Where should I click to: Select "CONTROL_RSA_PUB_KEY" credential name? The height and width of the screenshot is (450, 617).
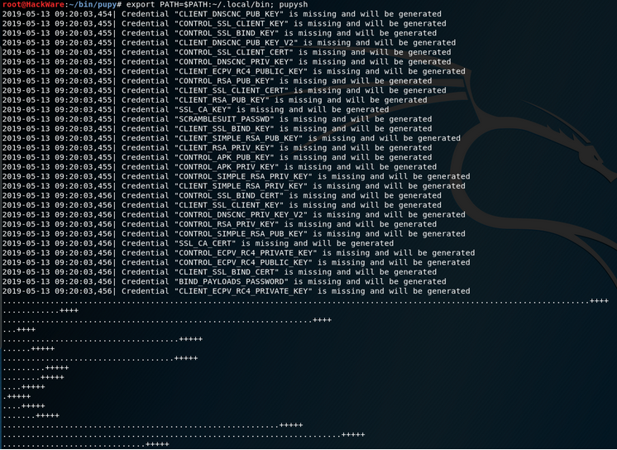pos(224,81)
